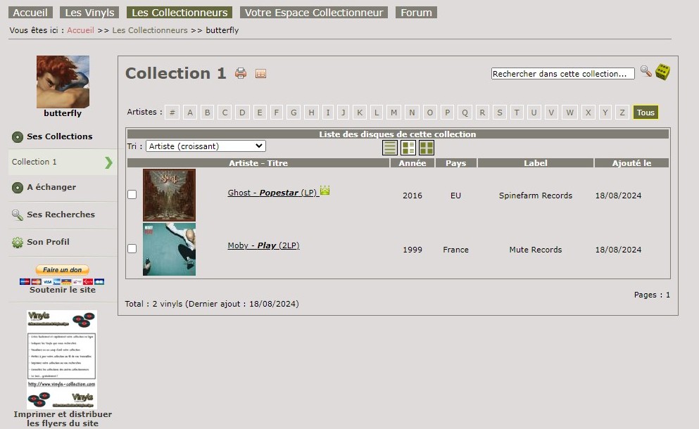Filter artists by letter B
The width and height of the screenshot is (699, 429).
point(207,113)
